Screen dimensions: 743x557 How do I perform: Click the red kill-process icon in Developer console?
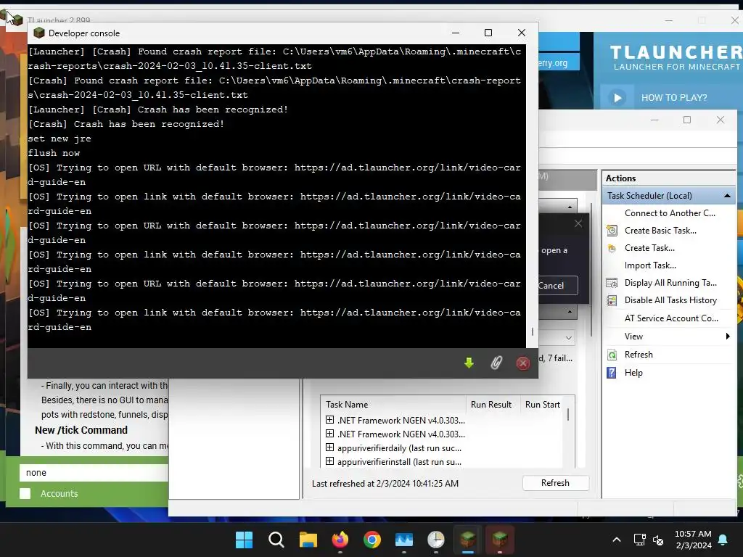click(522, 363)
